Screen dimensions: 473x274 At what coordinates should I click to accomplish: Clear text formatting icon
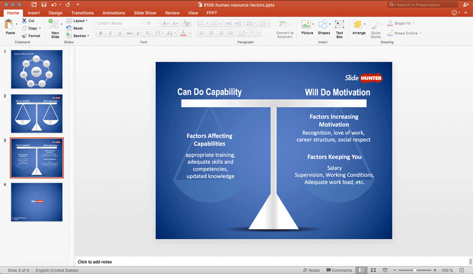point(187,23)
